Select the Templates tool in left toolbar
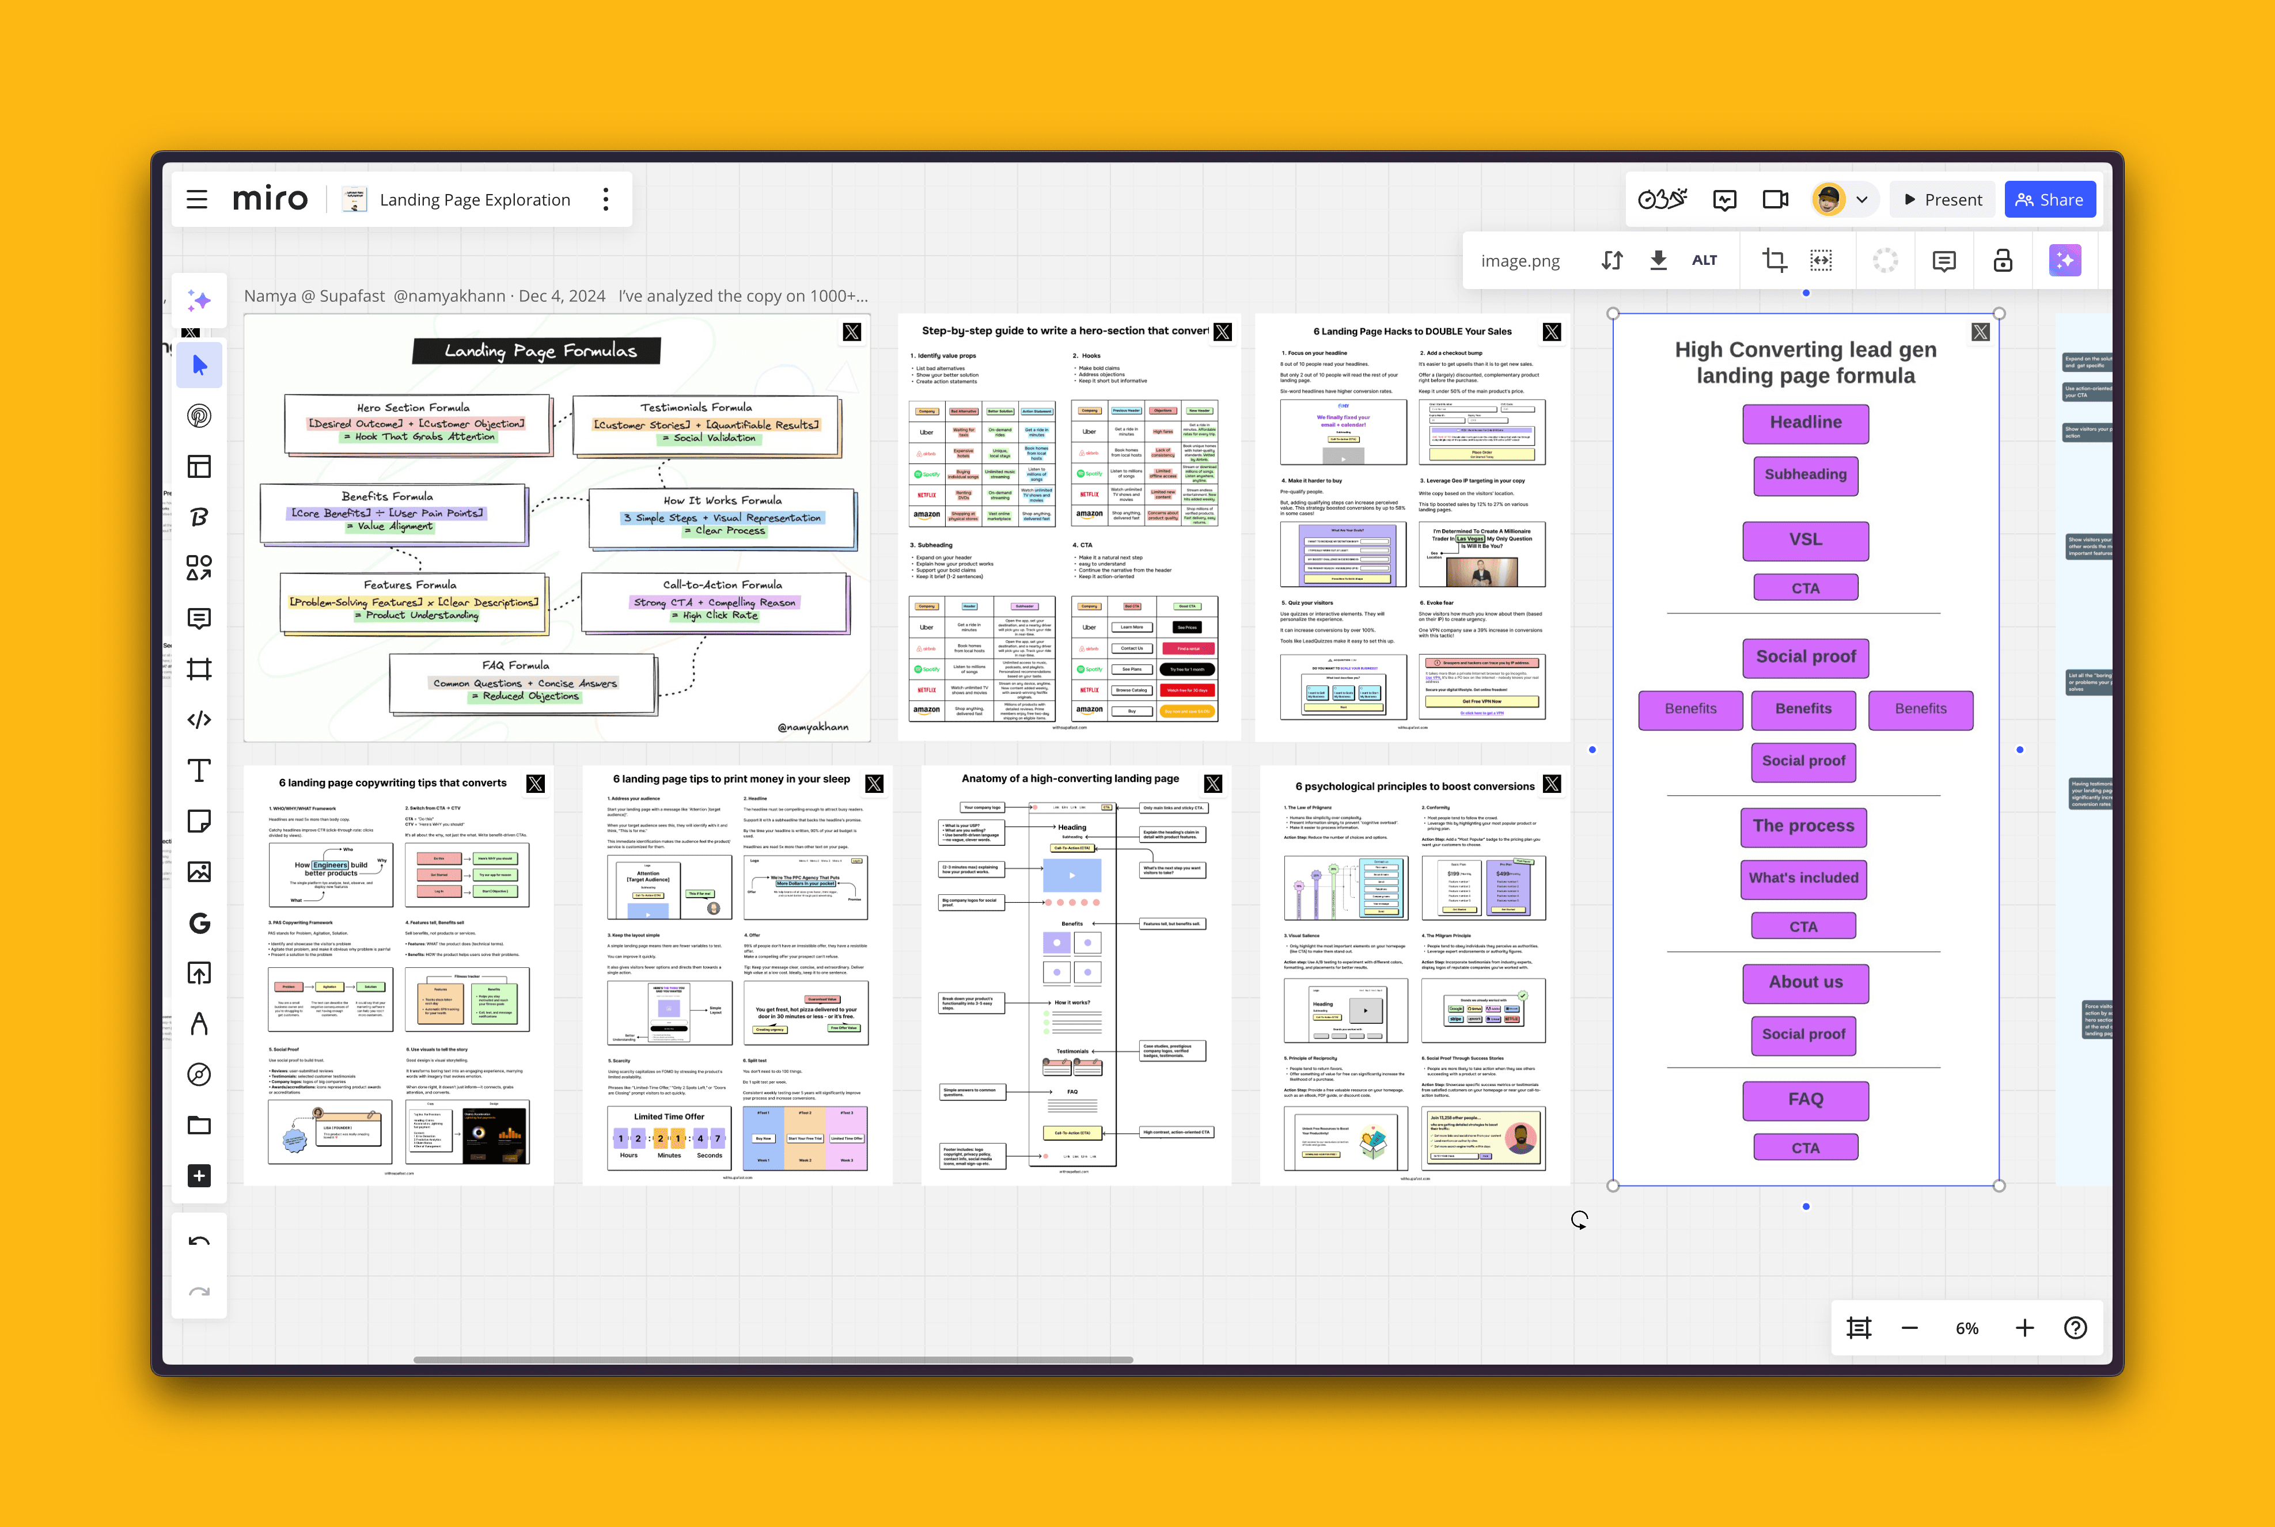 pyautogui.click(x=199, y=466)
